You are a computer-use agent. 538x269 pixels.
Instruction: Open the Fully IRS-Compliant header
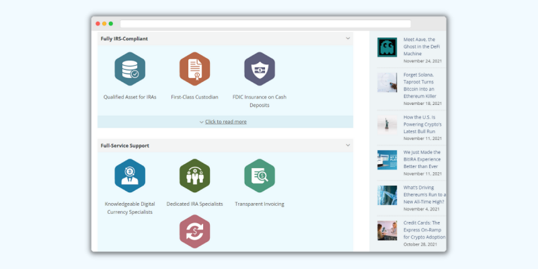coord(225,39)
